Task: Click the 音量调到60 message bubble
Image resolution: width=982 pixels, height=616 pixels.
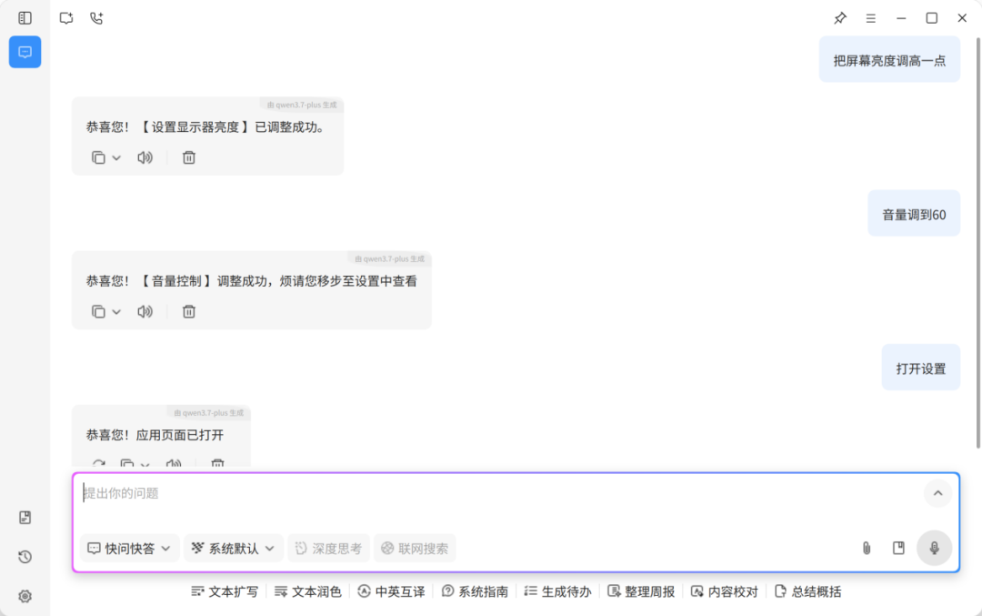Action: point(914,215)
